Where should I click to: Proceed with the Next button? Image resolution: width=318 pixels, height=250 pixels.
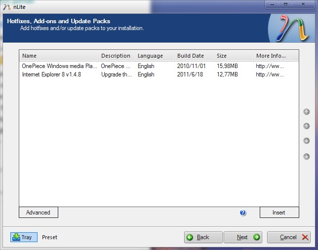(x=243, y=237)
